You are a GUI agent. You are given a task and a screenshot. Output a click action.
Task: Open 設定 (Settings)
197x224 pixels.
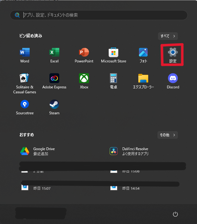tap(173, 55)
